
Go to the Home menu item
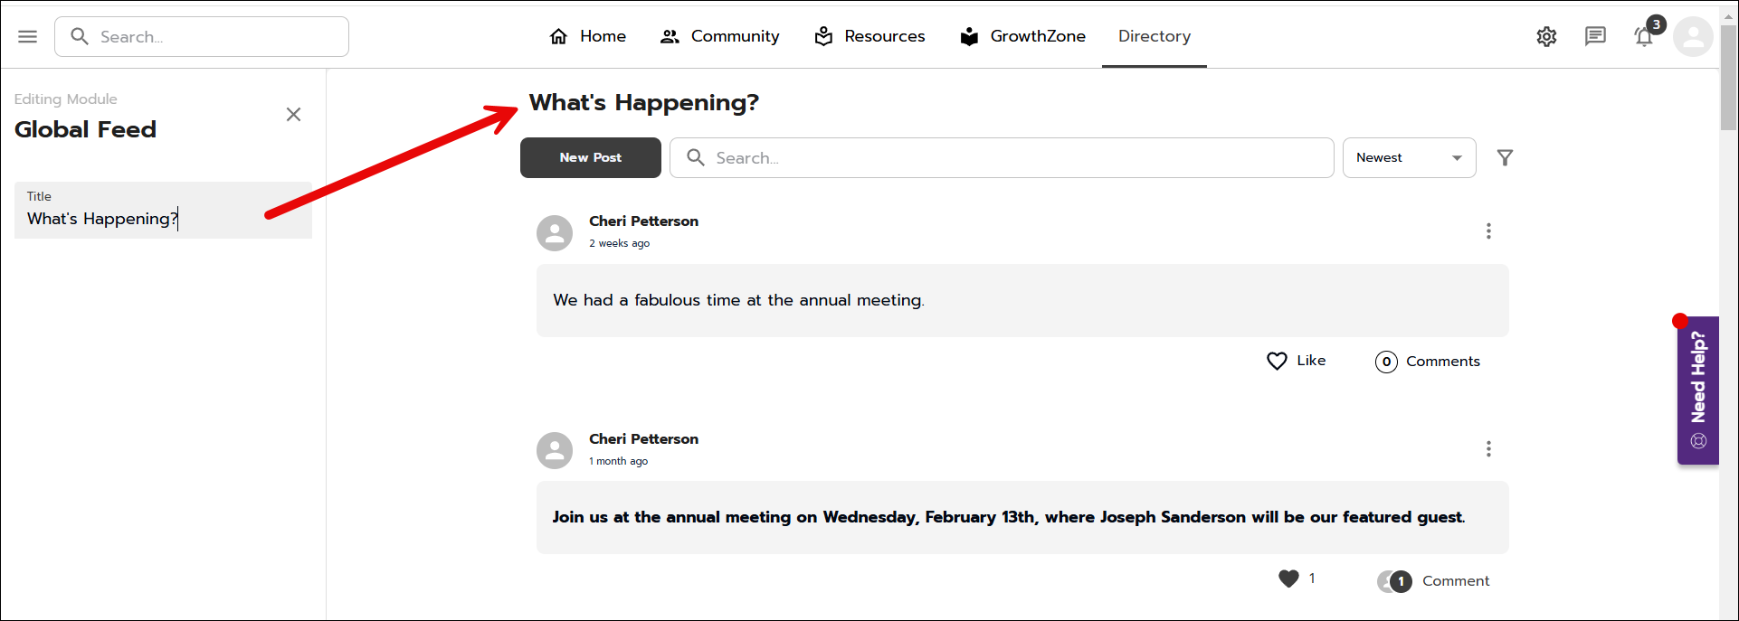tap(588, 36)
